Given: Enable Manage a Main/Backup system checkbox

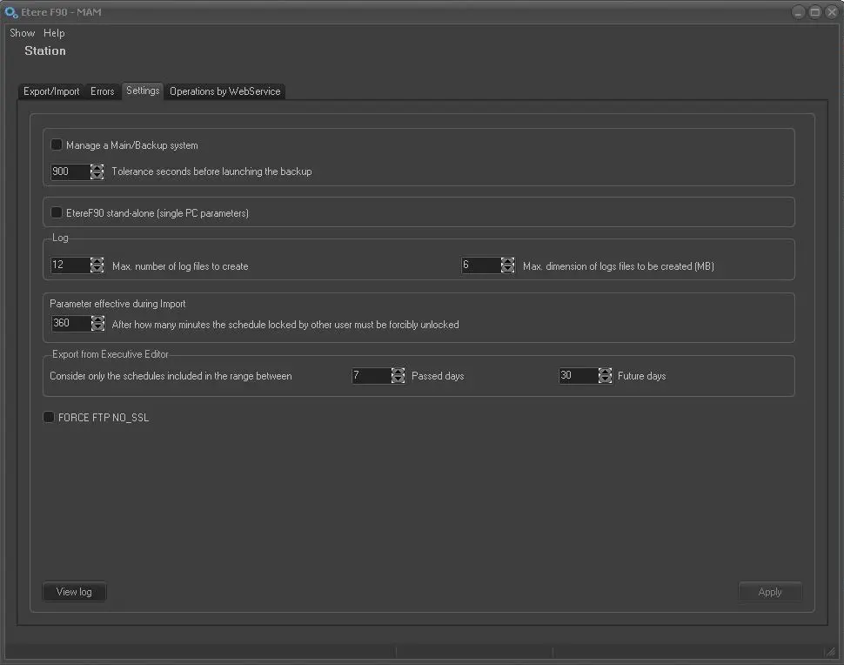Looking at the screenshot, I should point(57,145).
